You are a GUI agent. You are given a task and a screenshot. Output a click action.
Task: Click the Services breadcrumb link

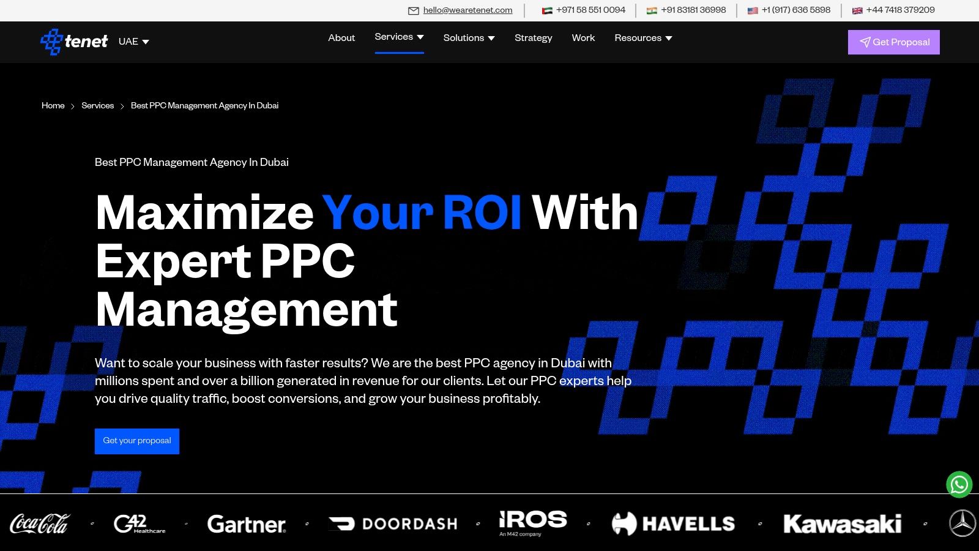click(x=98, y=106)
